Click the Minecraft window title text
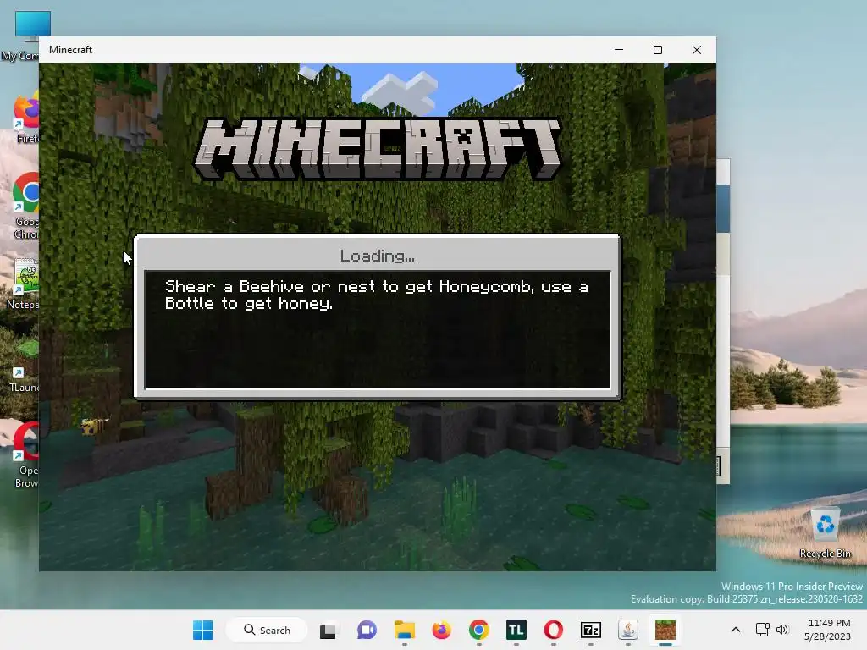867x650 pixels. 70,50
